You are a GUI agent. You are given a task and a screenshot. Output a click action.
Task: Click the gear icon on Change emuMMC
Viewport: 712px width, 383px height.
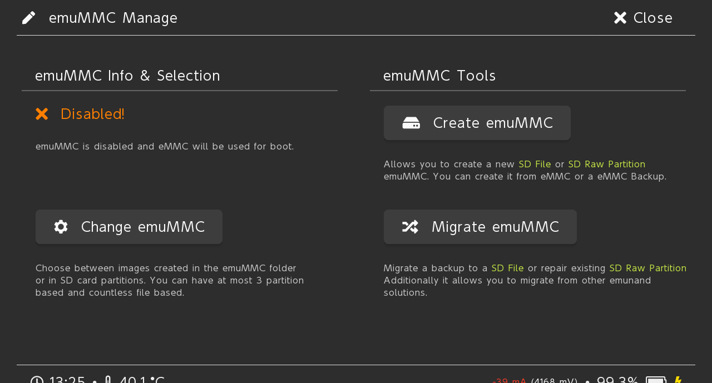(61, 227)
